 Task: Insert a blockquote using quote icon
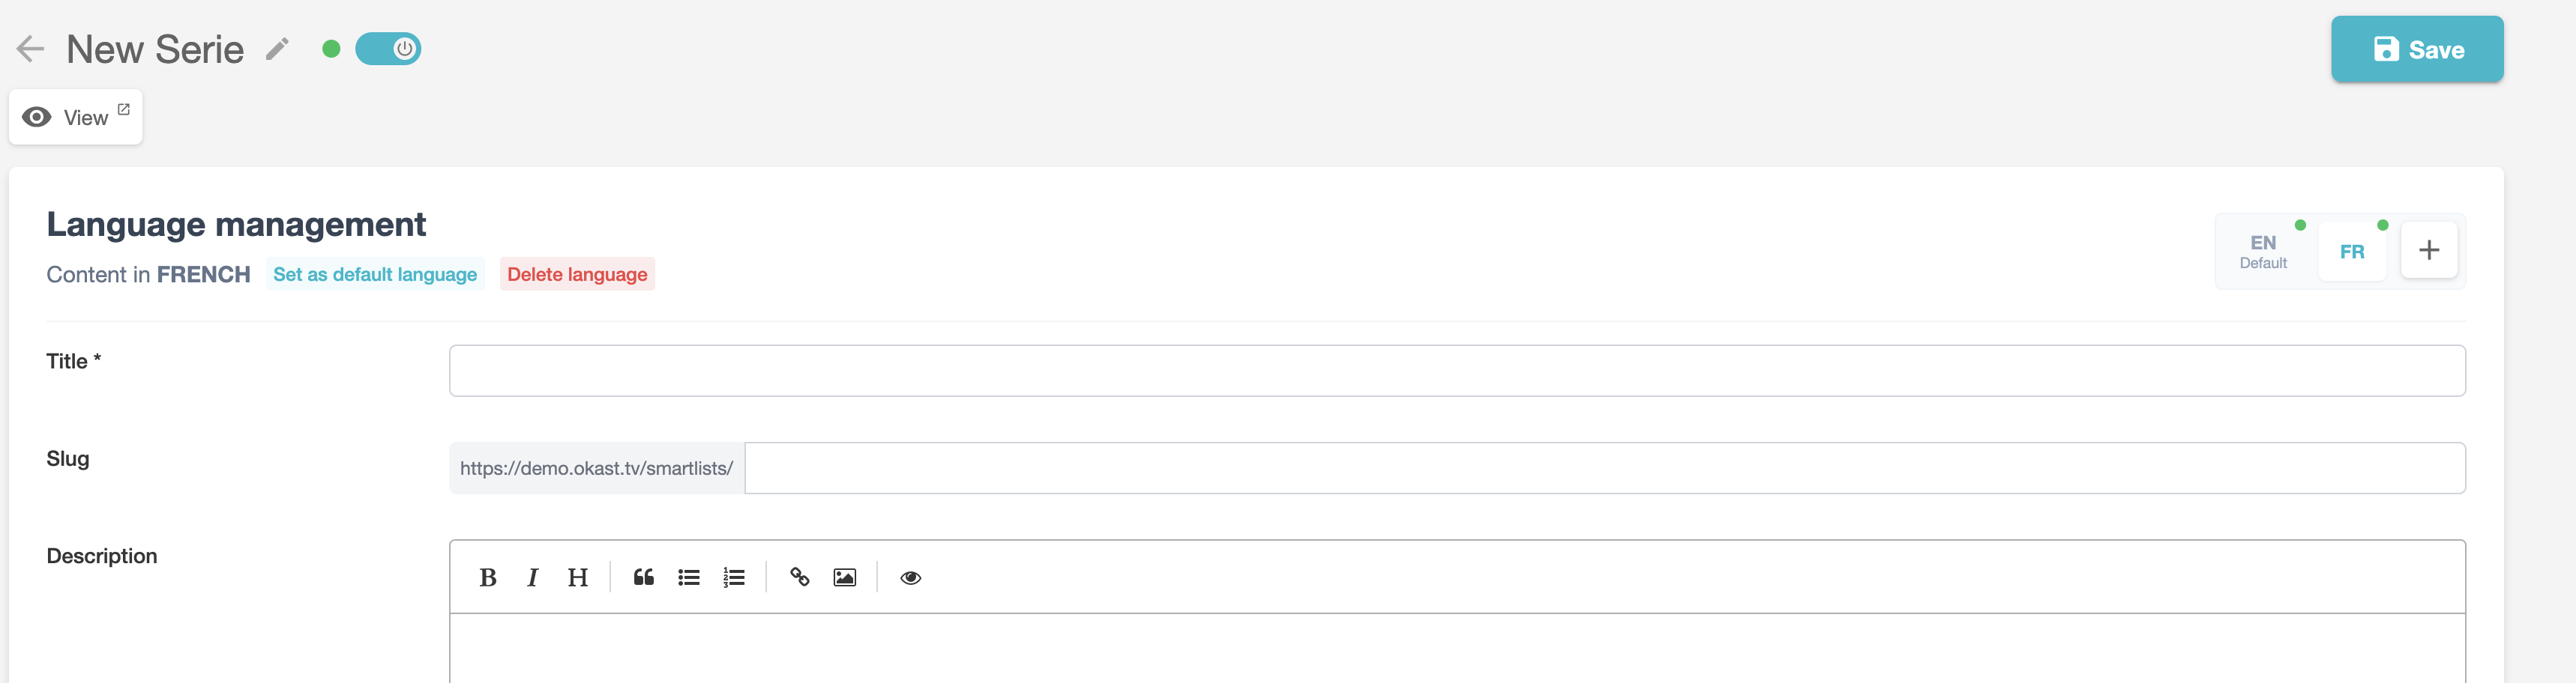coord(643,577)
